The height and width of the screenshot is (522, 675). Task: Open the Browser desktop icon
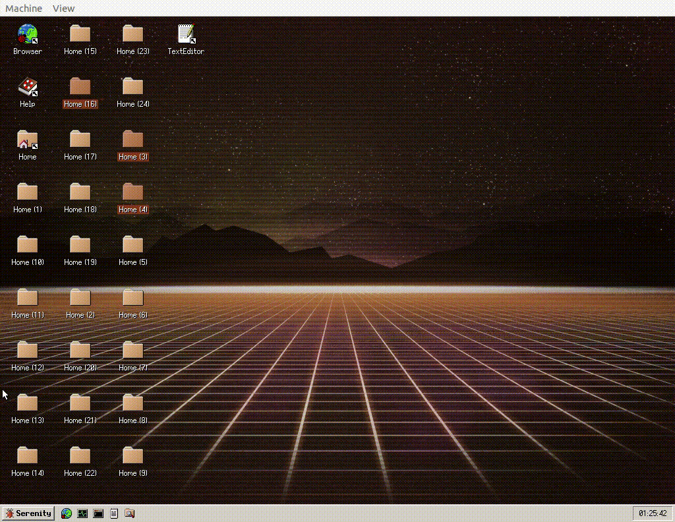[x=27, y=33]
